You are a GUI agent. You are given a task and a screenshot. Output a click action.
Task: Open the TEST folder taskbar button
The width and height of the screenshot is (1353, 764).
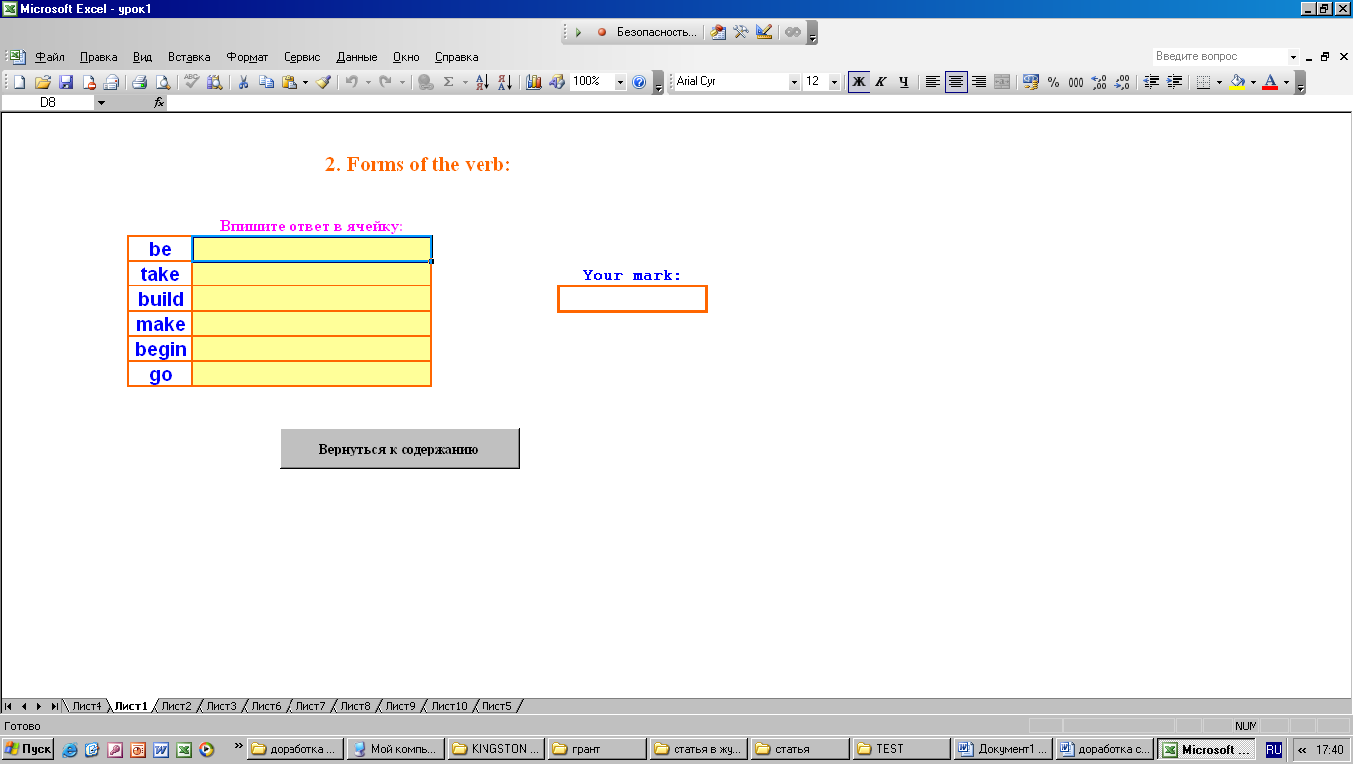901,749
